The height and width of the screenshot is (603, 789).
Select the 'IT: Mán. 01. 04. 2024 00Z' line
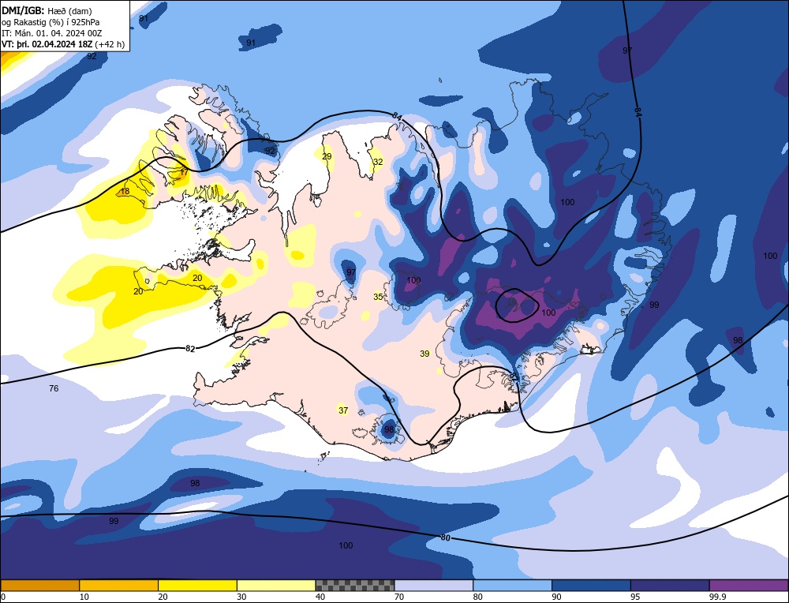click(52, 33)
